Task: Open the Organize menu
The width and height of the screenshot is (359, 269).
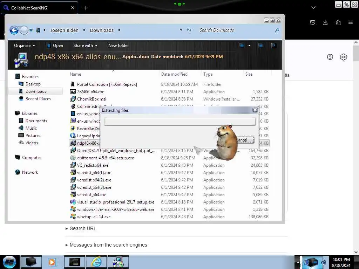Action: (x=25, y=46)
